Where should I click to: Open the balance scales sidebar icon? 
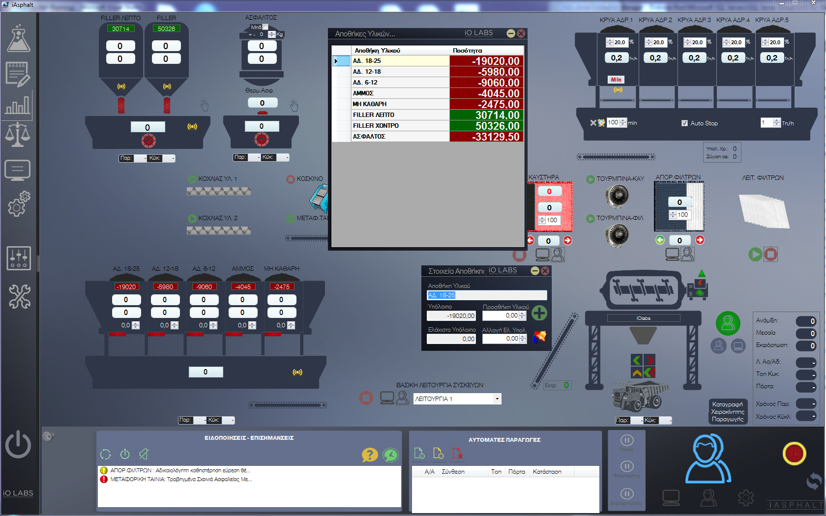point(18,135)
